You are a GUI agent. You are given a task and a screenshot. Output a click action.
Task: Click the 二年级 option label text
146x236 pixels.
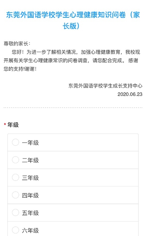coord(30,160)
